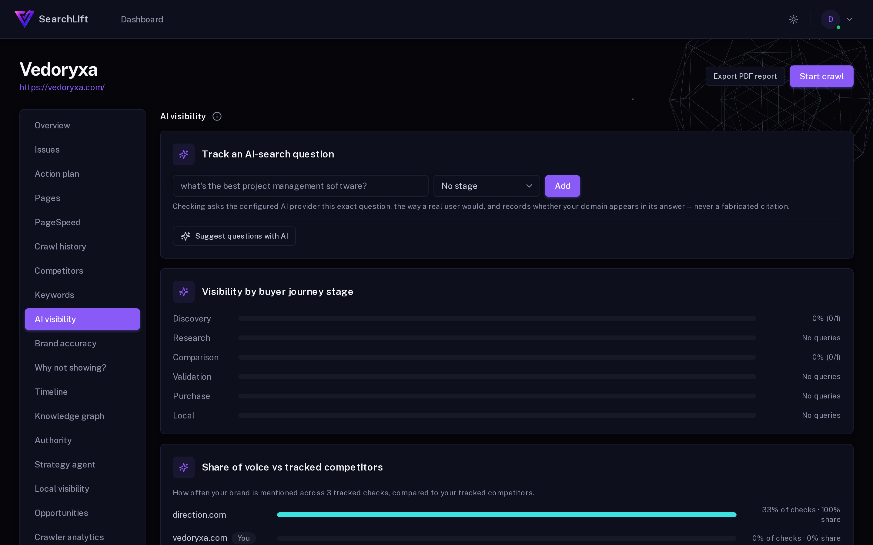The height and width of the screenshot is (545, 873).
Task: Open Pages in the sidebar
Action: point(82,198)
